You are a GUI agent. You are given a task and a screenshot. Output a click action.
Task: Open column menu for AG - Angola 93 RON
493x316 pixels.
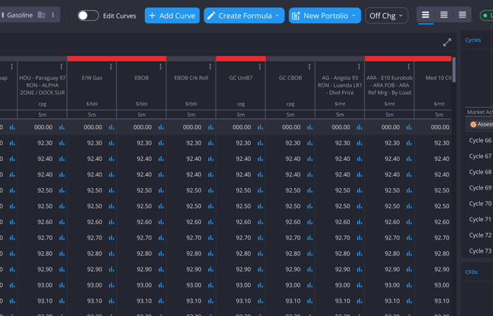tap(359, 67)
